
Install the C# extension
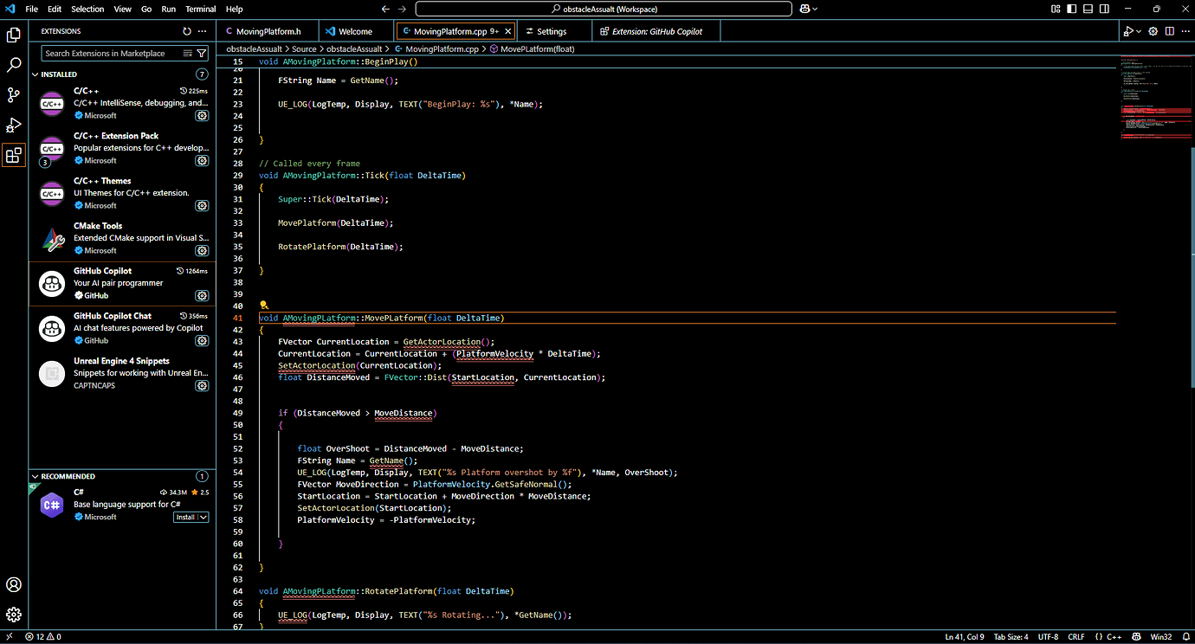185,517
